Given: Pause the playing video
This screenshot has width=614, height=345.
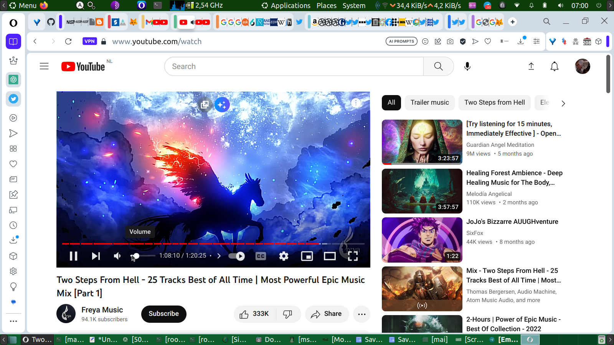Looking at the screenshot, I should pos(74,256).
